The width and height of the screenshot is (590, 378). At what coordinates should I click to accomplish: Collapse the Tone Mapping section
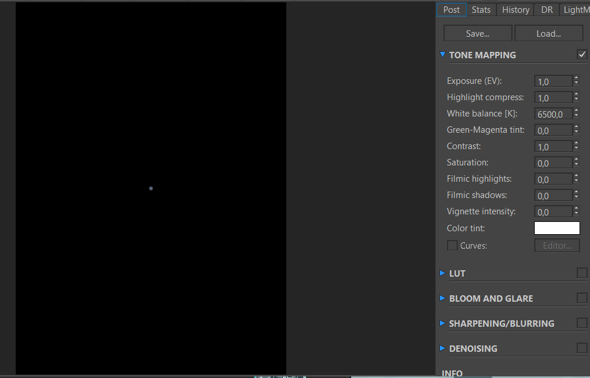[442, 55]
